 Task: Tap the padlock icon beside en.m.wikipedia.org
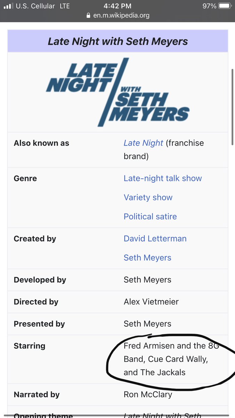(88, 16)
